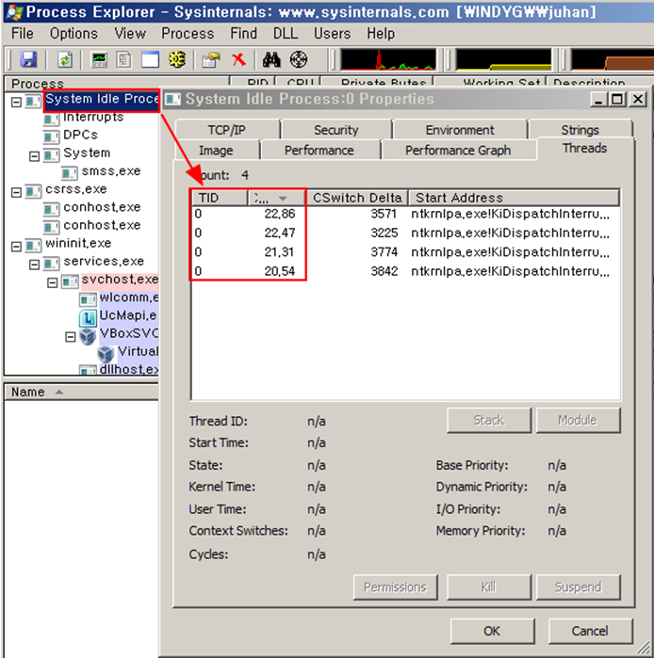Open the process Properties toolbar icon
This screenshot has height=658, width=654.
pos(211,59)
